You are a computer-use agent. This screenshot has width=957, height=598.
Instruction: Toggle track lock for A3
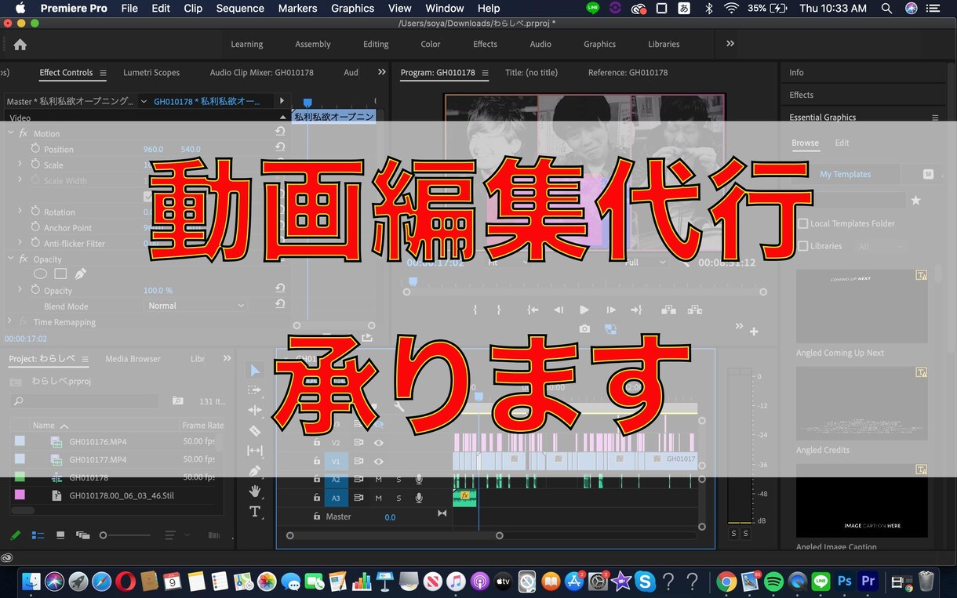[317, 498]
